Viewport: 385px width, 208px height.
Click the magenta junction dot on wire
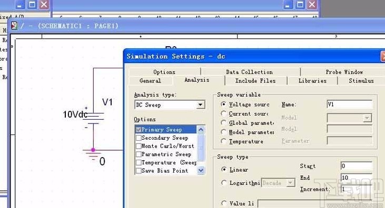pos(93,150)
